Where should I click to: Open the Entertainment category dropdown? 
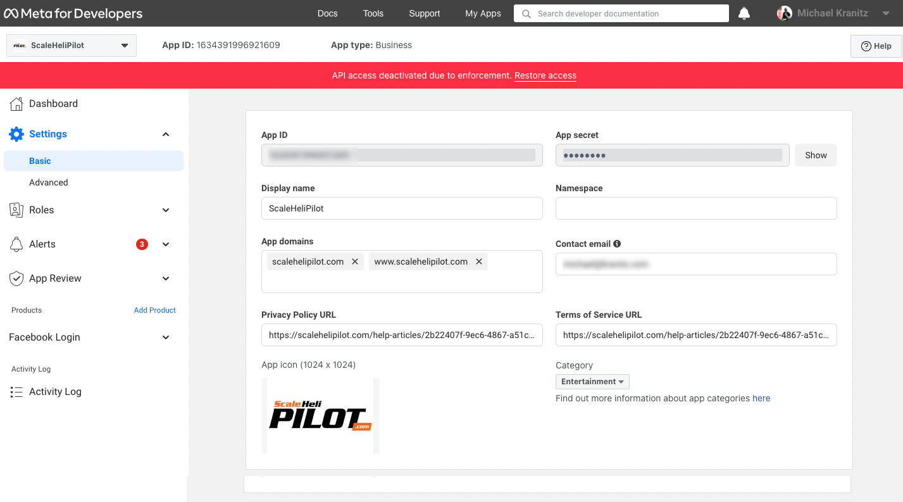[592, 382]
